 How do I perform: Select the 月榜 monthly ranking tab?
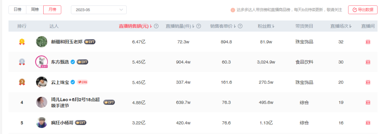click(x=52, y=10)
